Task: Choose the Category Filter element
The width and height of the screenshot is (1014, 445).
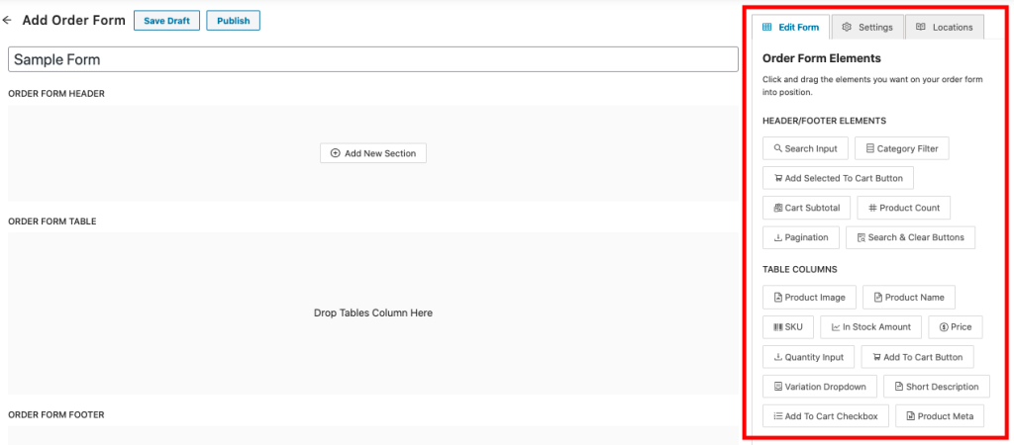Action: 901,148
